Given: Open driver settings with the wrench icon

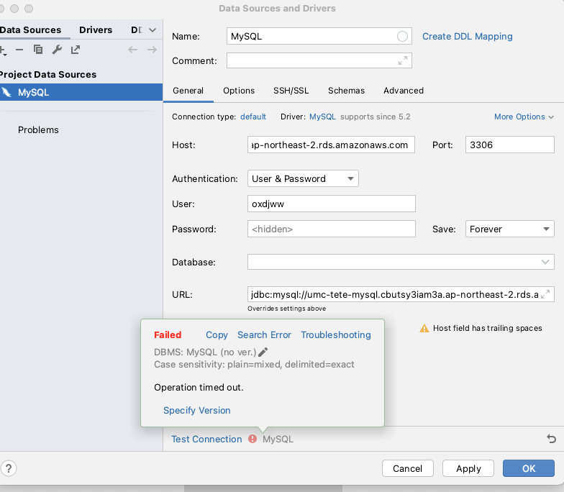Looking at the screenshot, I should (x=57, y=50).
